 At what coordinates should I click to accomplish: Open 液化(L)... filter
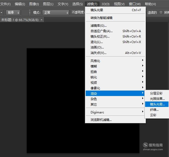(x=115, y=42)
